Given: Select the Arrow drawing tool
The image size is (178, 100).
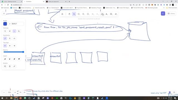Looking at the screenshot, I should coord(93,14).
